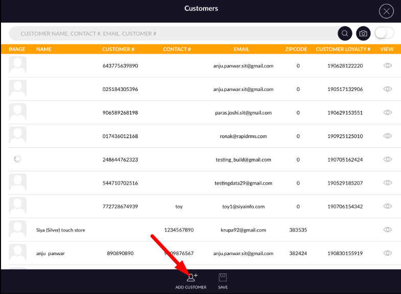View the toy1@siyainfo.com customer record
The image size is (401, 294).
click(387, 207)
